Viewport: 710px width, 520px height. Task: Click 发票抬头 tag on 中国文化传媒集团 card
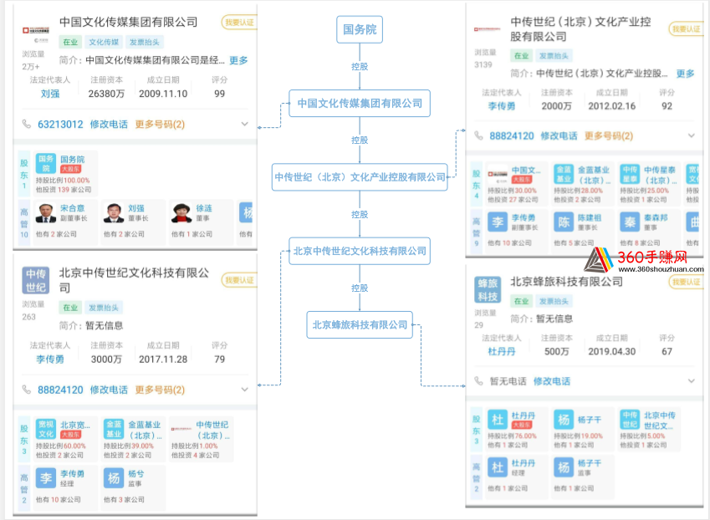(145, 42)
